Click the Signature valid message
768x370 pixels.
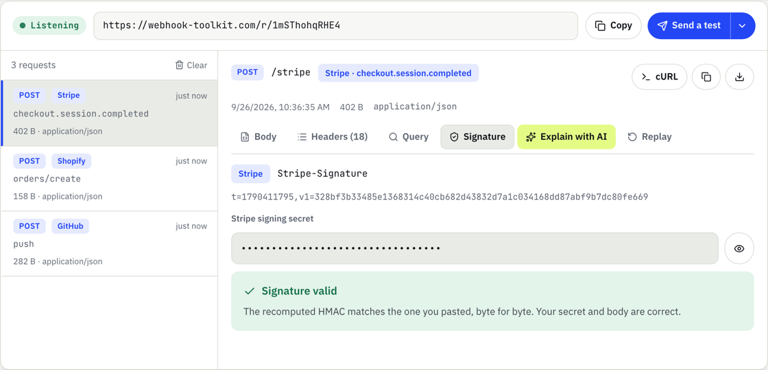click(492, 301)
